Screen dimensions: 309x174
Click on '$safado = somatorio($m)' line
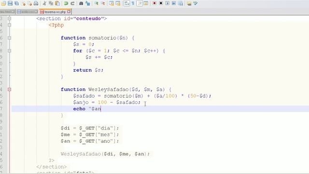tap(142, 96)
